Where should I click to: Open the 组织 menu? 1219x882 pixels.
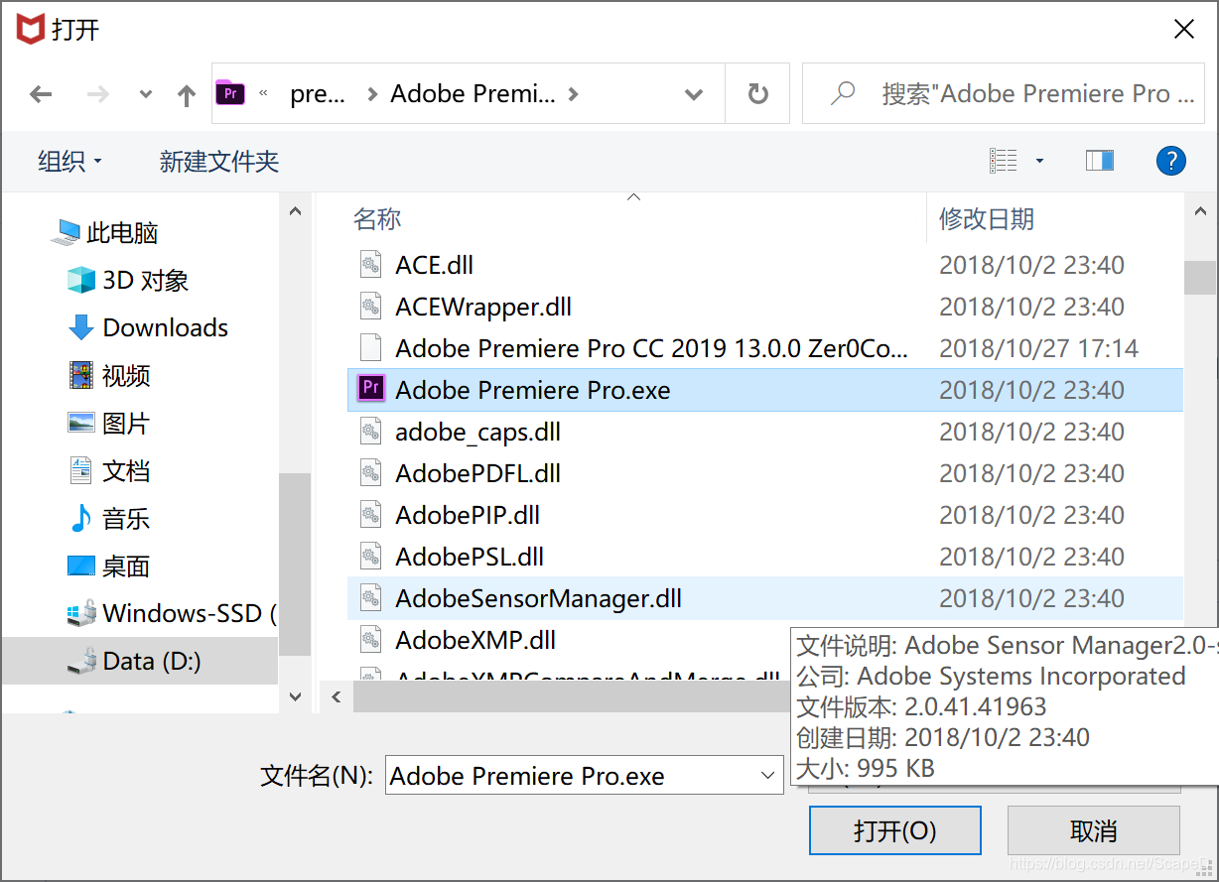pos(69,161)
